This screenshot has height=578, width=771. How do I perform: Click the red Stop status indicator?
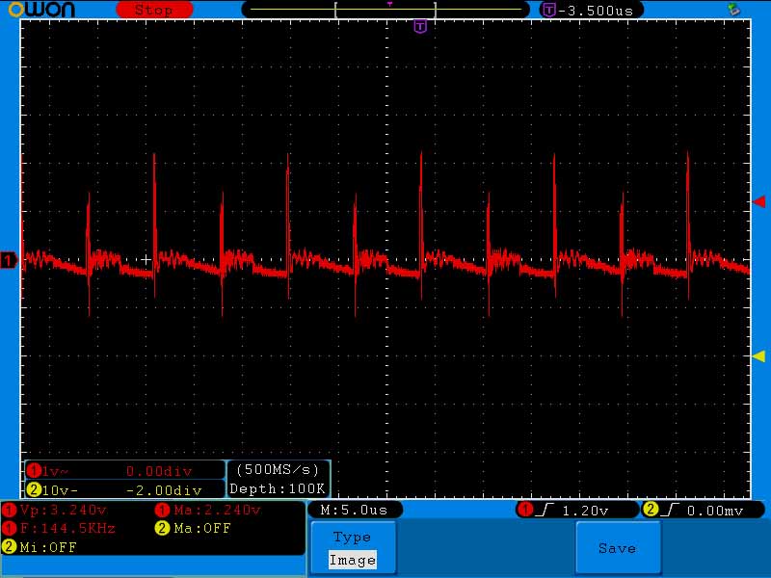click(x=153, y=10)
